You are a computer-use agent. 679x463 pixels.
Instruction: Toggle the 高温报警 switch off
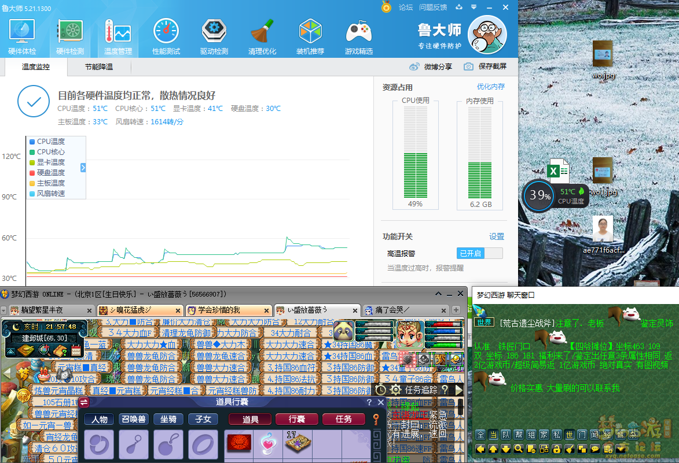[x=480, y=253]
